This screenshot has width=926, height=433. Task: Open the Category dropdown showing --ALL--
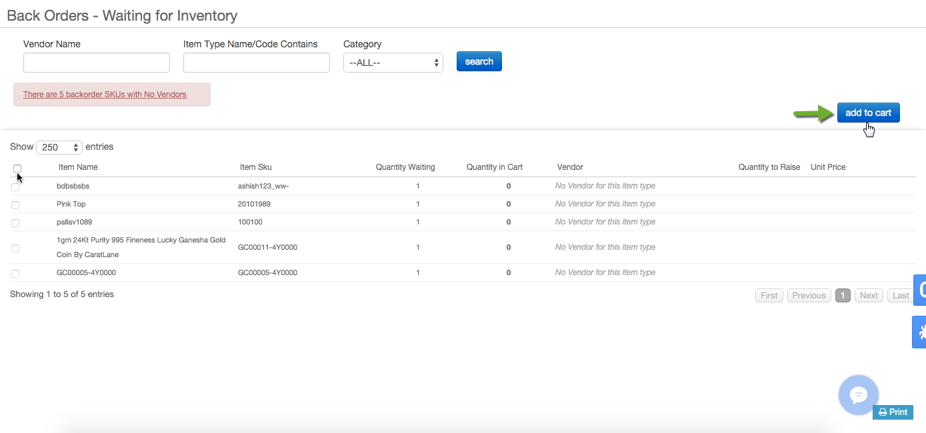393,61
